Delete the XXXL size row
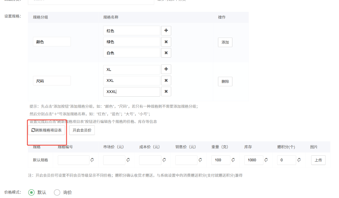The image size is (339, 198). point(166,92)
